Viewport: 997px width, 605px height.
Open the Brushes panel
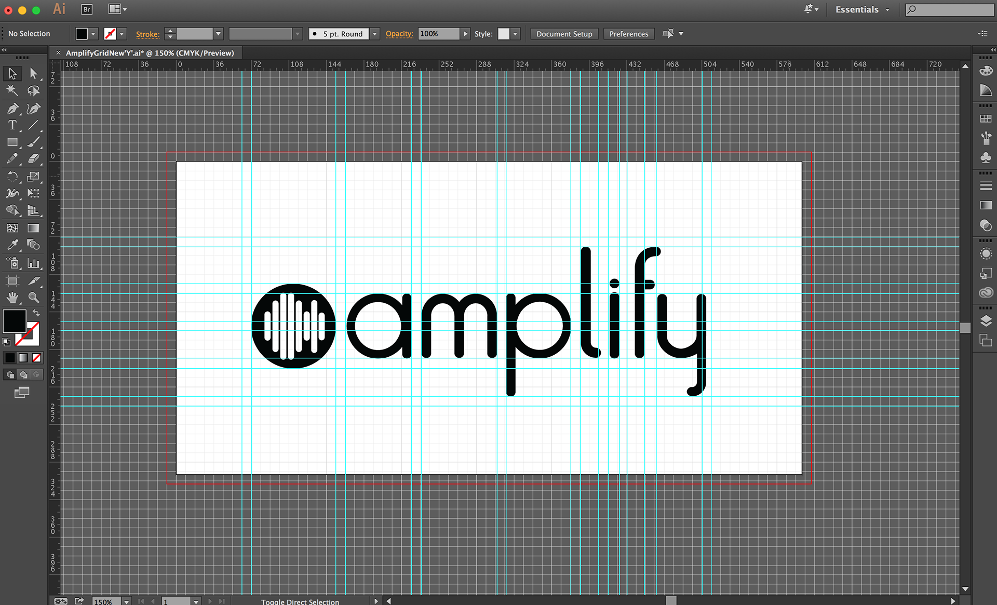click(x=986, y=138)
